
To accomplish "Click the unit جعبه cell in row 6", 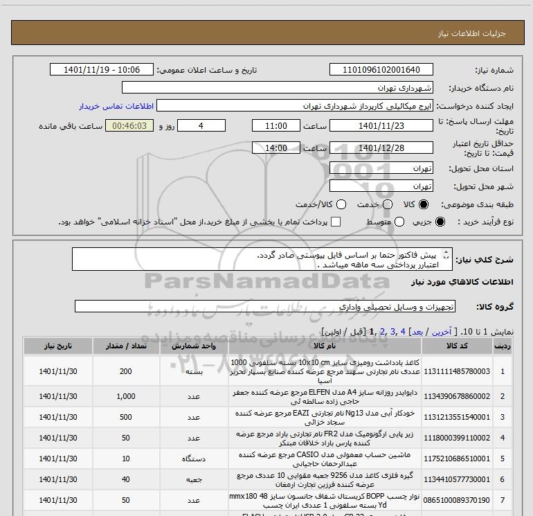I will click(194, 479).
